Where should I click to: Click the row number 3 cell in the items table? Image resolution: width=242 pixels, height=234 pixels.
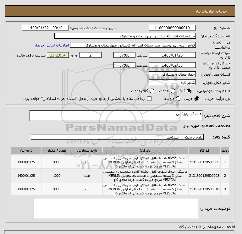(225, 189)
